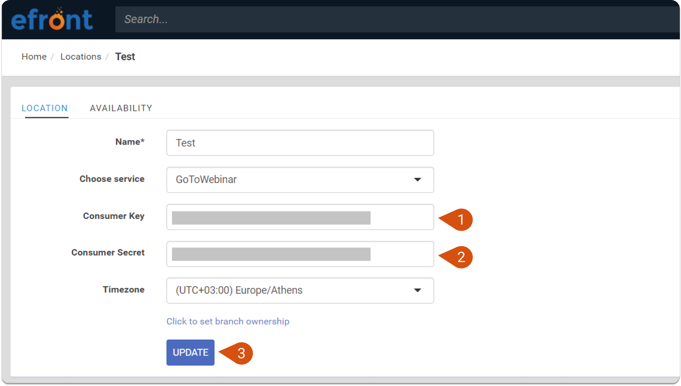
Task: Switch to the Availability tab
Action: pyautogui.click(x=121, y=108)
